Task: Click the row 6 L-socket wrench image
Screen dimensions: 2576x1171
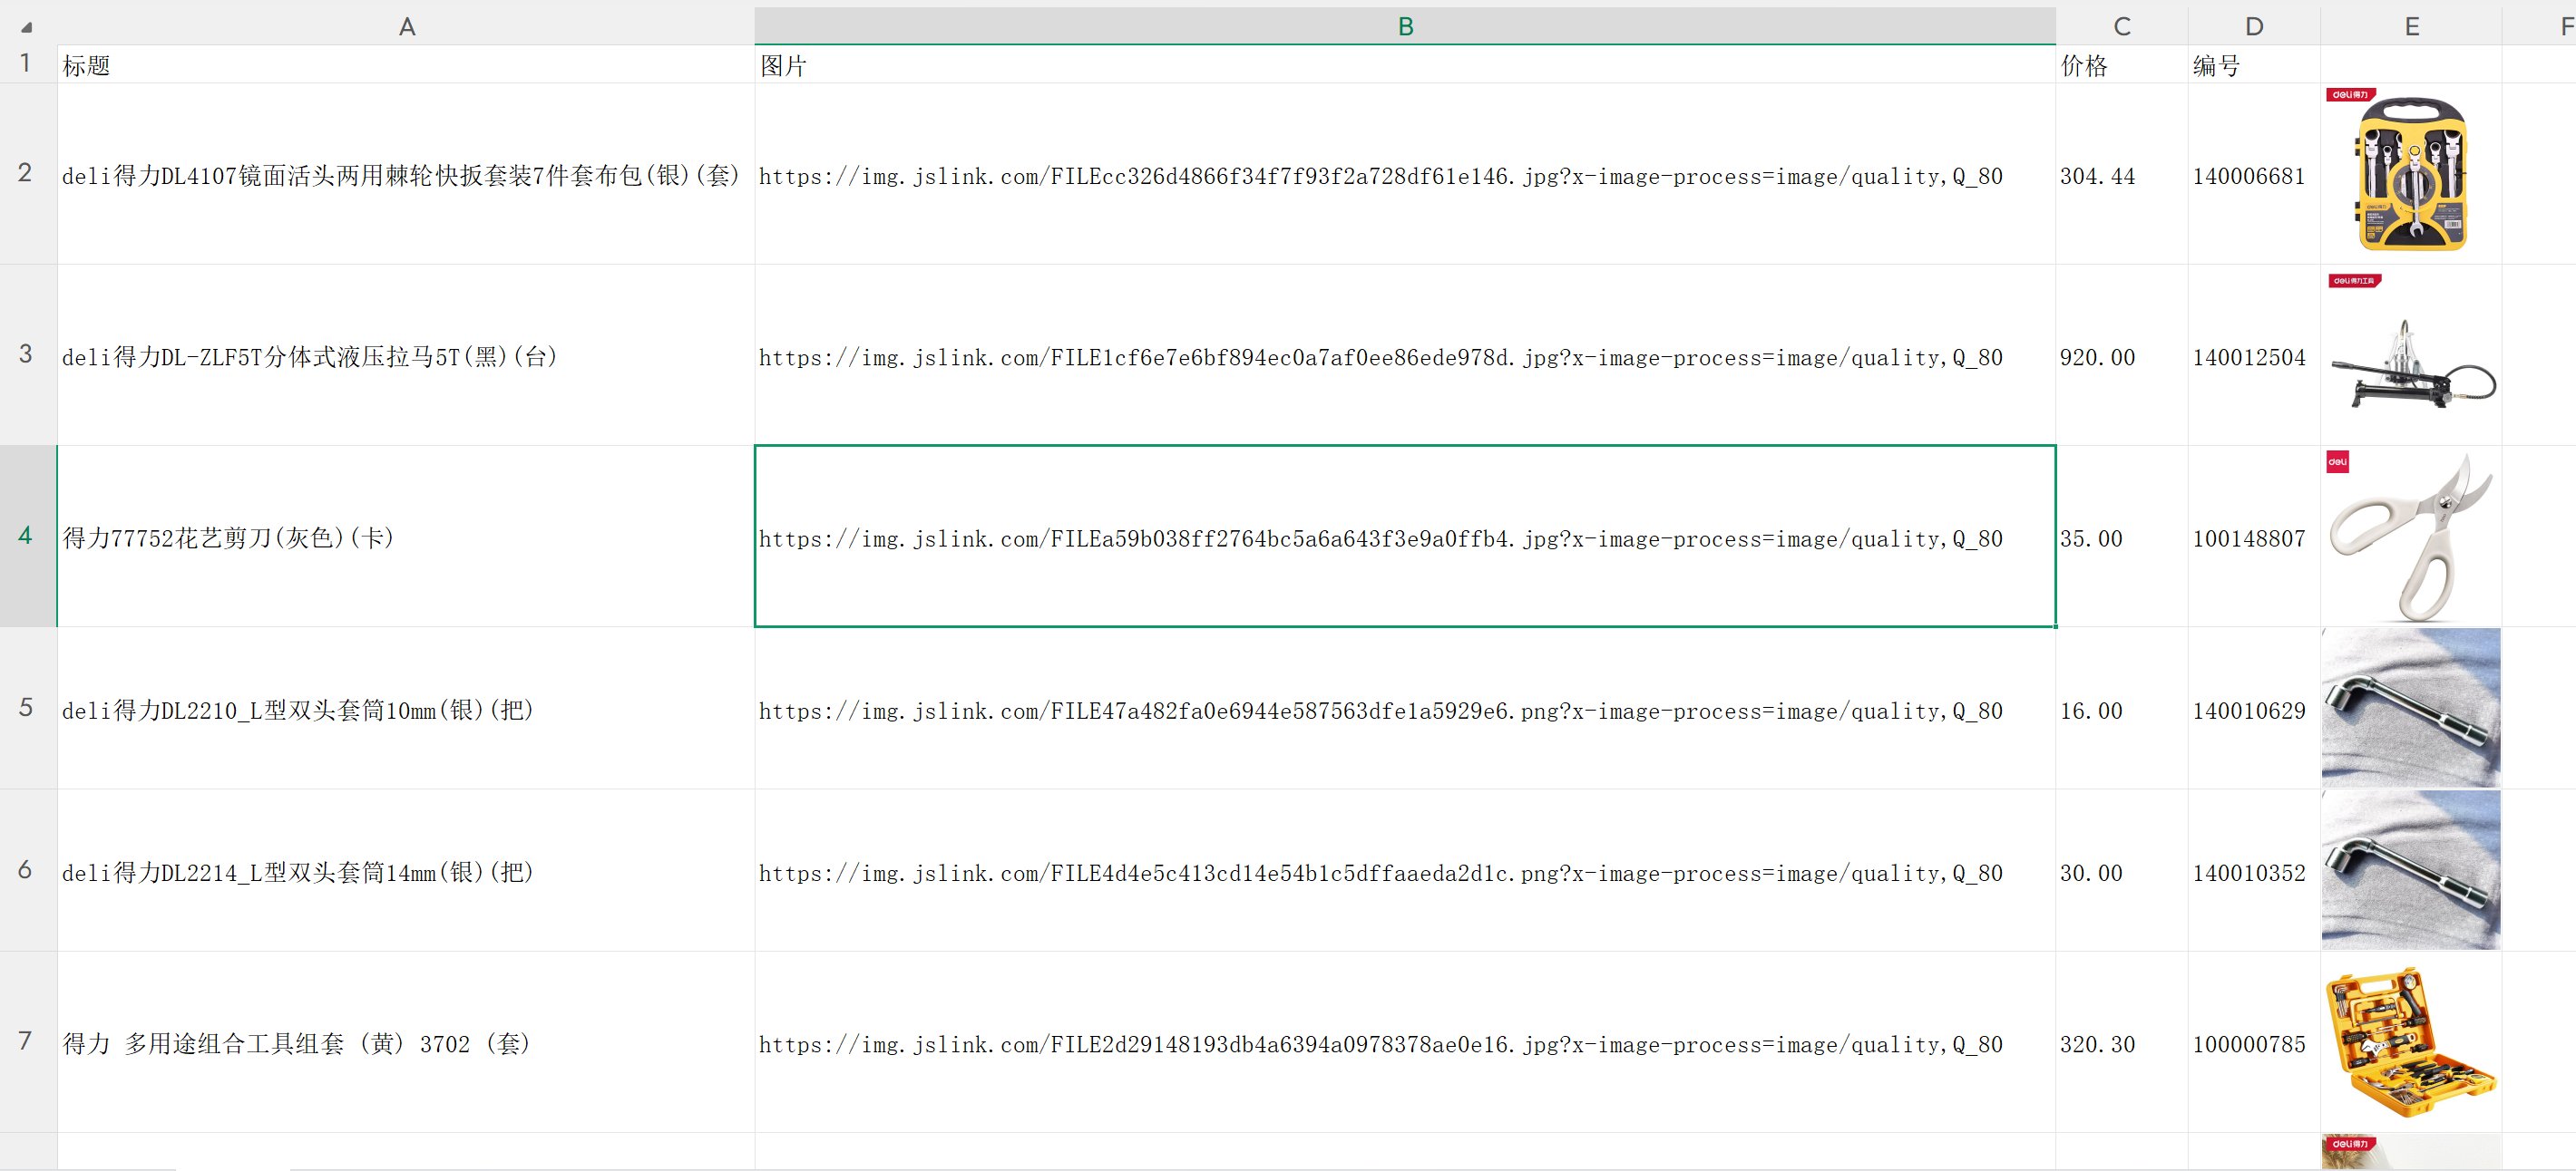Action: point(2410,870)
